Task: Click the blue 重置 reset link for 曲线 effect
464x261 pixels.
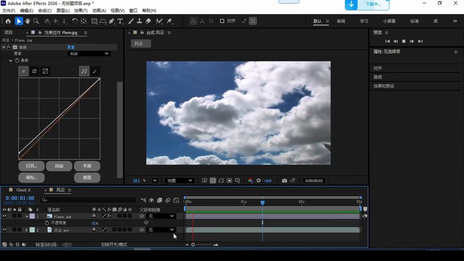Action: (71, 47)
